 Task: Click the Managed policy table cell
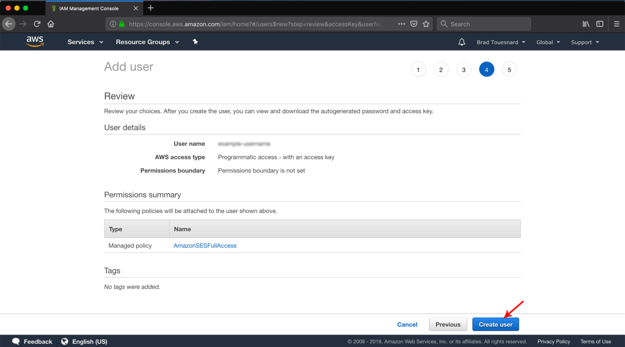click(130, 246)
